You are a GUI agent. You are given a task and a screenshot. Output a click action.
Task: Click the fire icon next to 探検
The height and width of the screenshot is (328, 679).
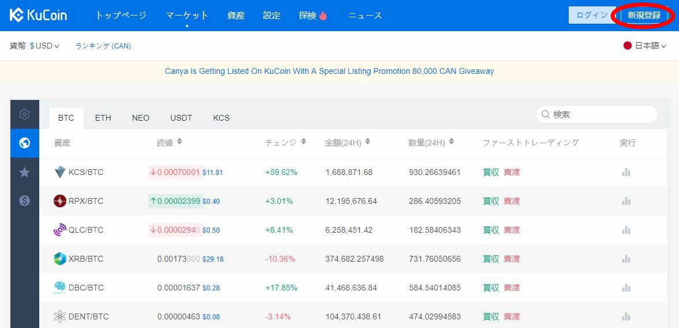point(323,16)
